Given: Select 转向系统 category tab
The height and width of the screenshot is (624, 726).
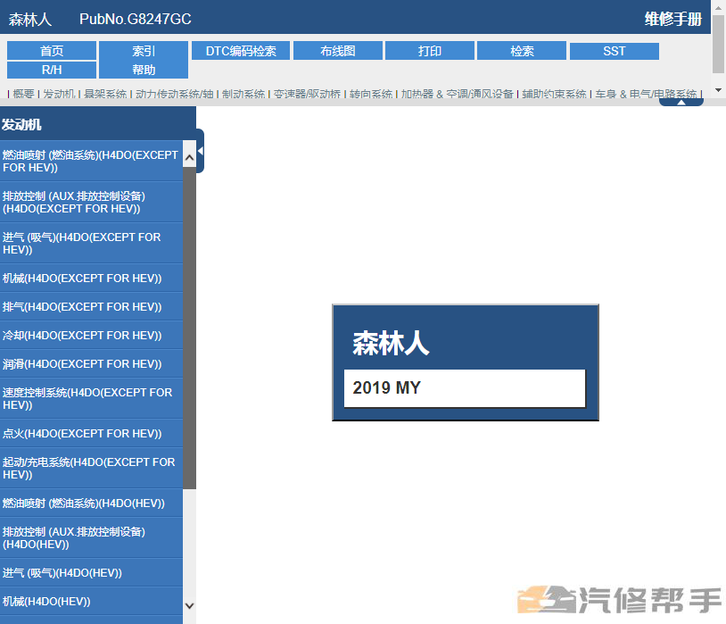Looking at the screenshot, I should coord(371,94).
